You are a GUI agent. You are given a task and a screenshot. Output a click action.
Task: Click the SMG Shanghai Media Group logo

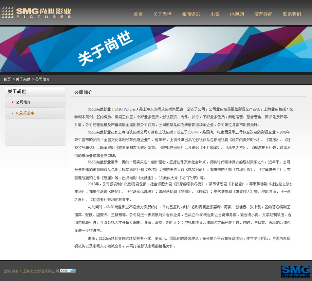296,272
